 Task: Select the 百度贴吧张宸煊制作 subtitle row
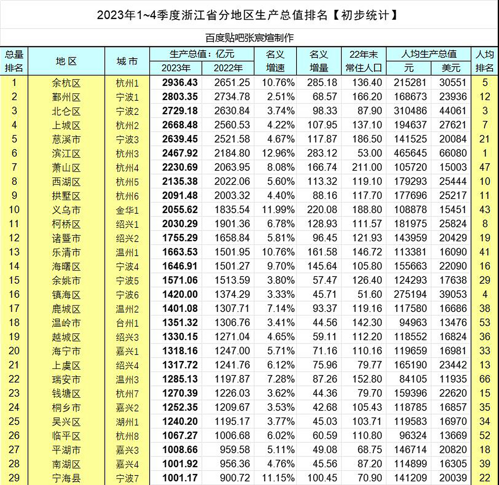(x=249, y=37)
